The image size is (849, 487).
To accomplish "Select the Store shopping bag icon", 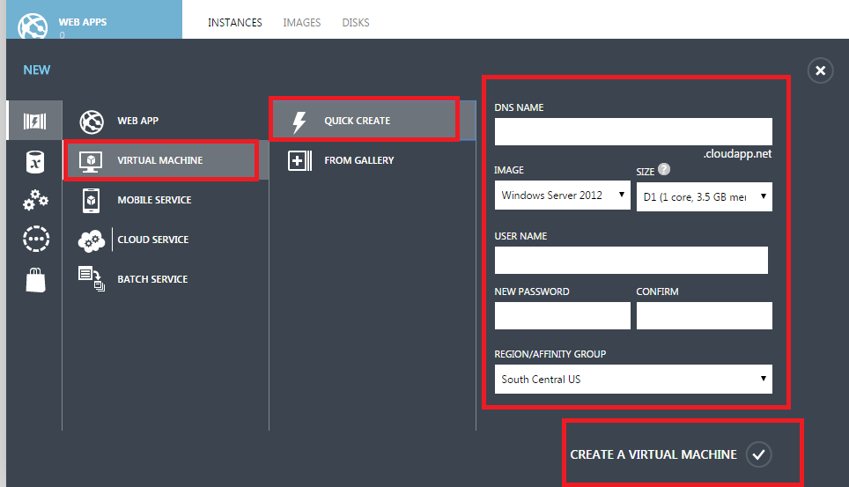I will click(x=36, y=279).
